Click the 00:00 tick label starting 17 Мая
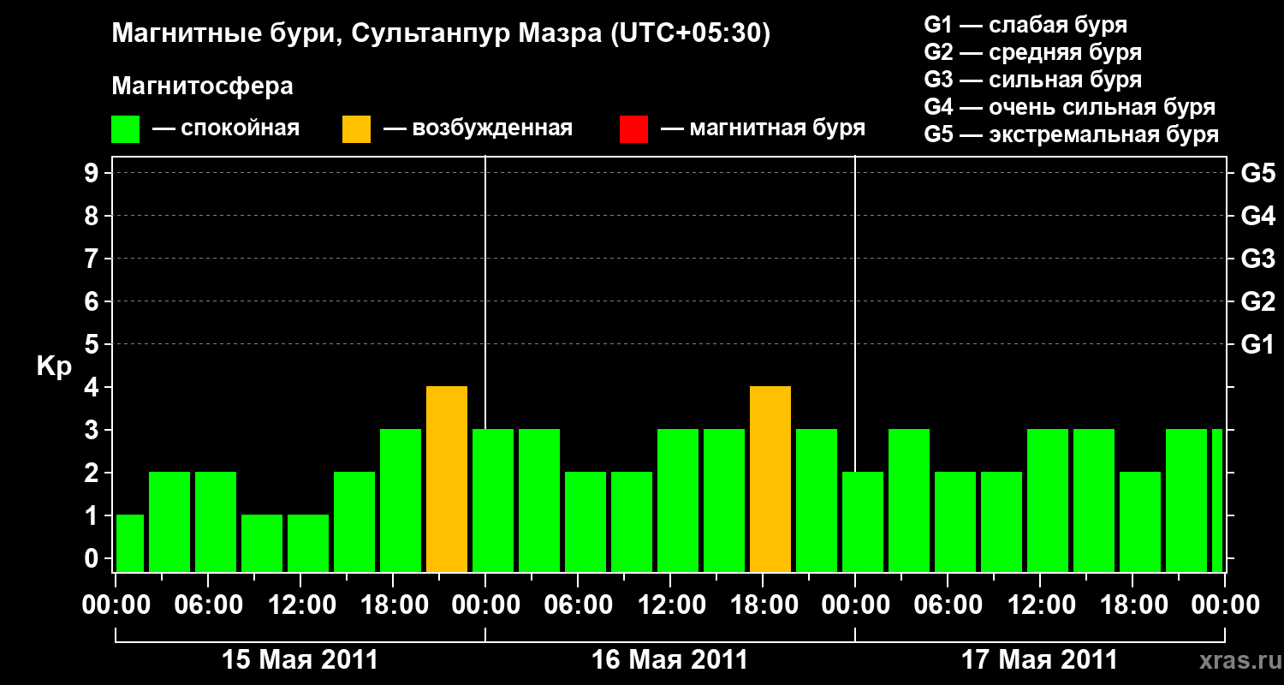 [x=855, y=605]
